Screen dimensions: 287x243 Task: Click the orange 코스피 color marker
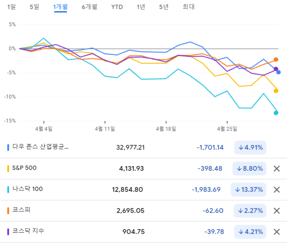(x=8, y=211)
